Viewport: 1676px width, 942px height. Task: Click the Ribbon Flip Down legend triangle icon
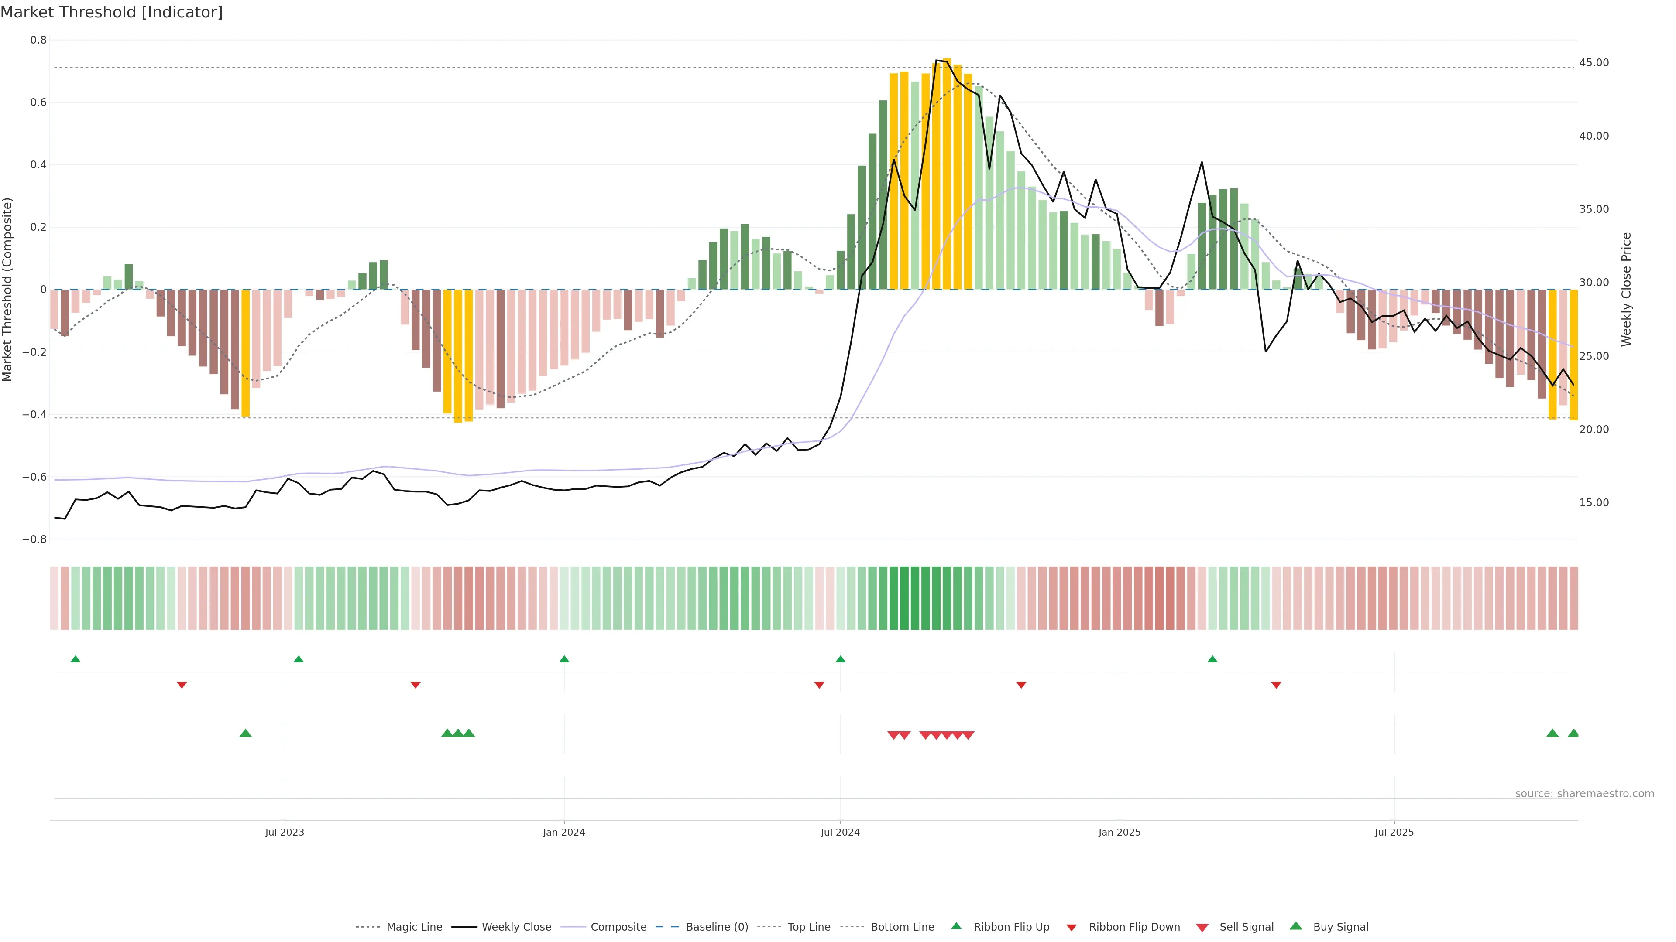point(1071,928)
